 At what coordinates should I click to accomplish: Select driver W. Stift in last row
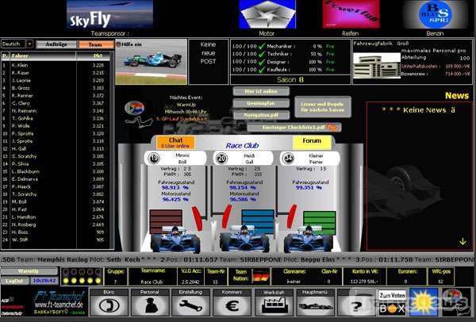coord(57,240)
